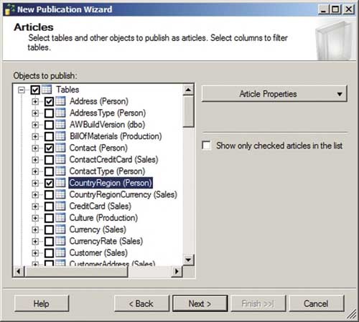Expand the CountryRegionCurrency (Sales) node
The image size is (359, 322).
(x=35, y=195)
